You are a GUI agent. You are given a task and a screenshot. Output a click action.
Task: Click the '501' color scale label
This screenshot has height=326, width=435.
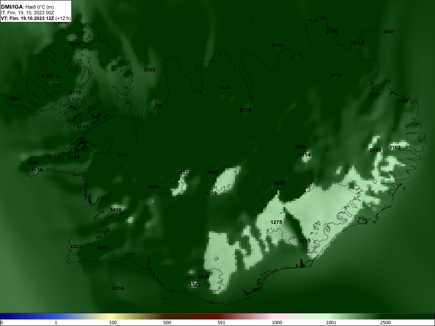click(x=221, y=323)
